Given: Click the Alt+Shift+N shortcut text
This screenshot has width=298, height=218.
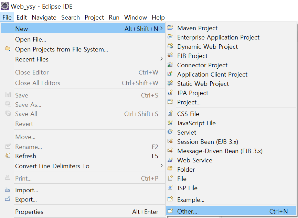Looking at the screenshot, I should coord(141,28).
